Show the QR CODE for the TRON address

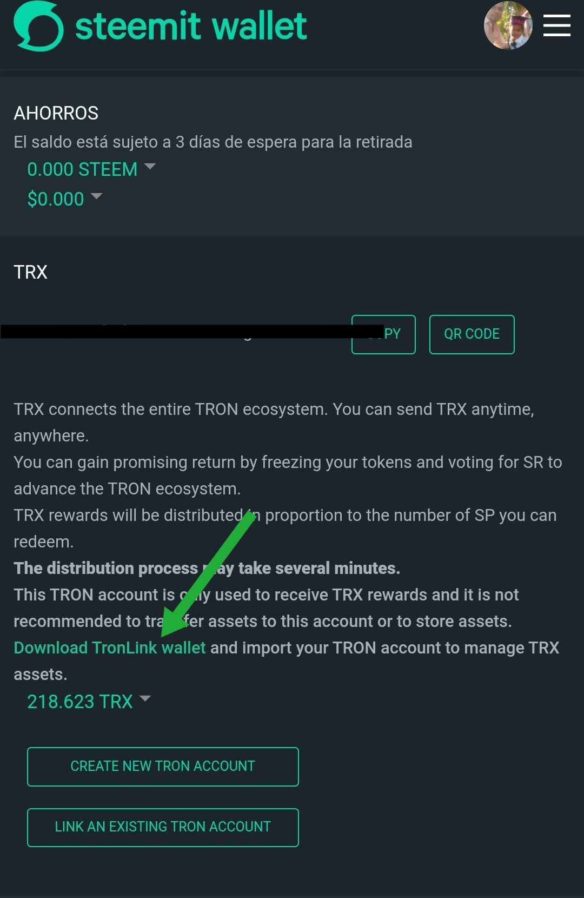pyautogui.click(x=471, y=334)
